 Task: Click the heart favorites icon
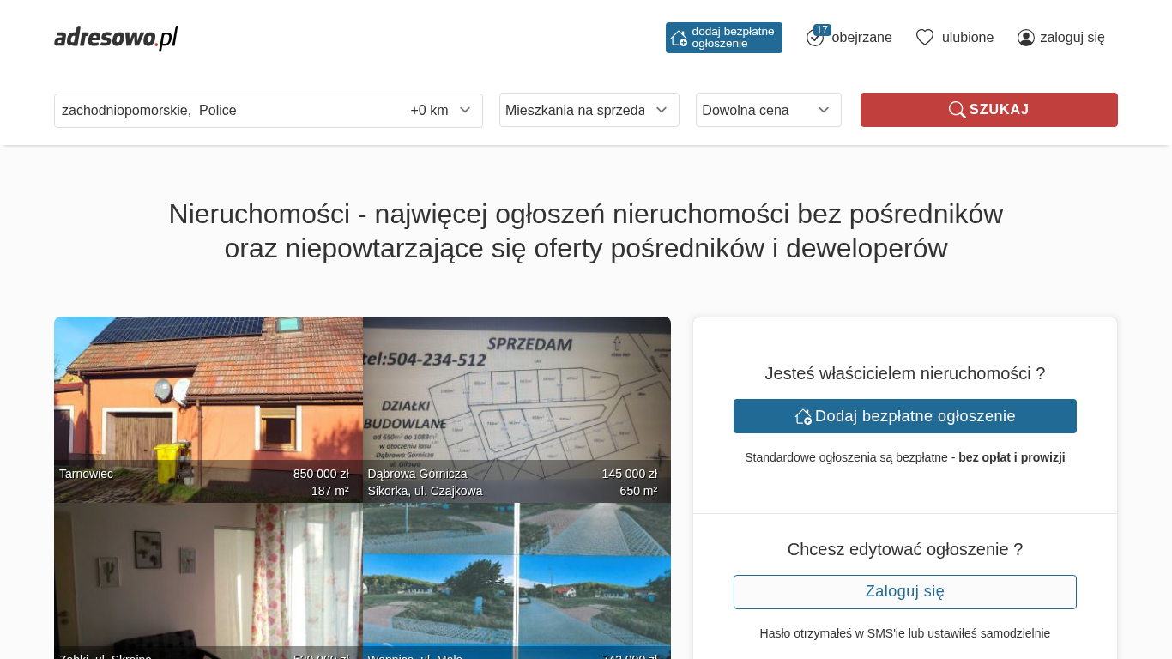pos(924,38)
